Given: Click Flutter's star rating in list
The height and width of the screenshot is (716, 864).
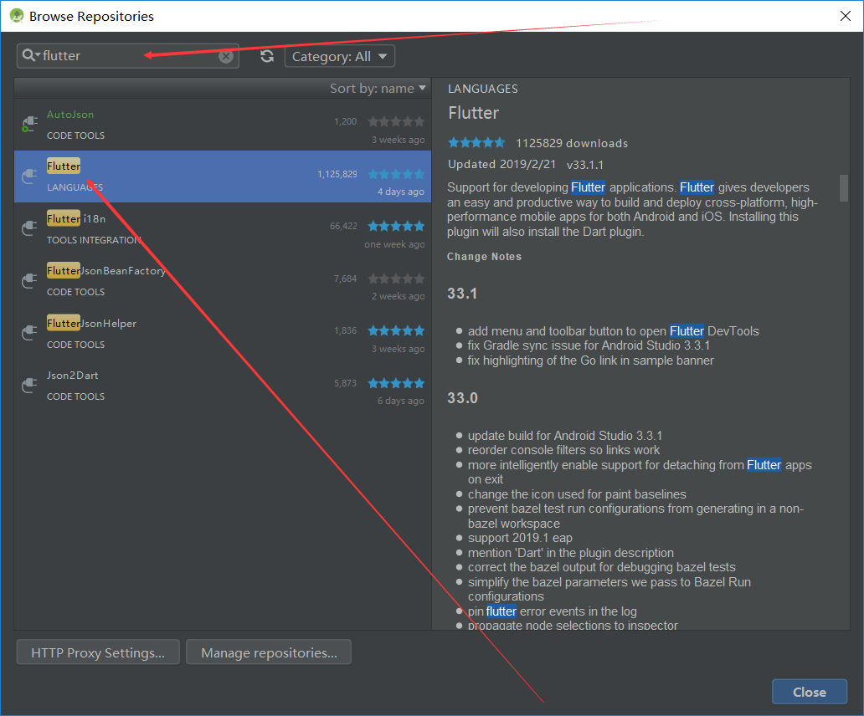Looking at the screenshot, I should 396,174.
